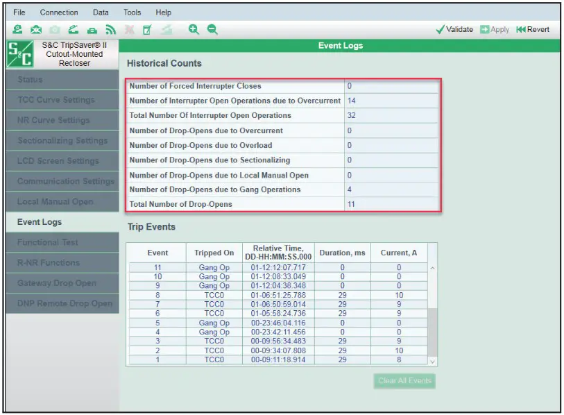Click the envelope toolbar icon

pos(36,30)
